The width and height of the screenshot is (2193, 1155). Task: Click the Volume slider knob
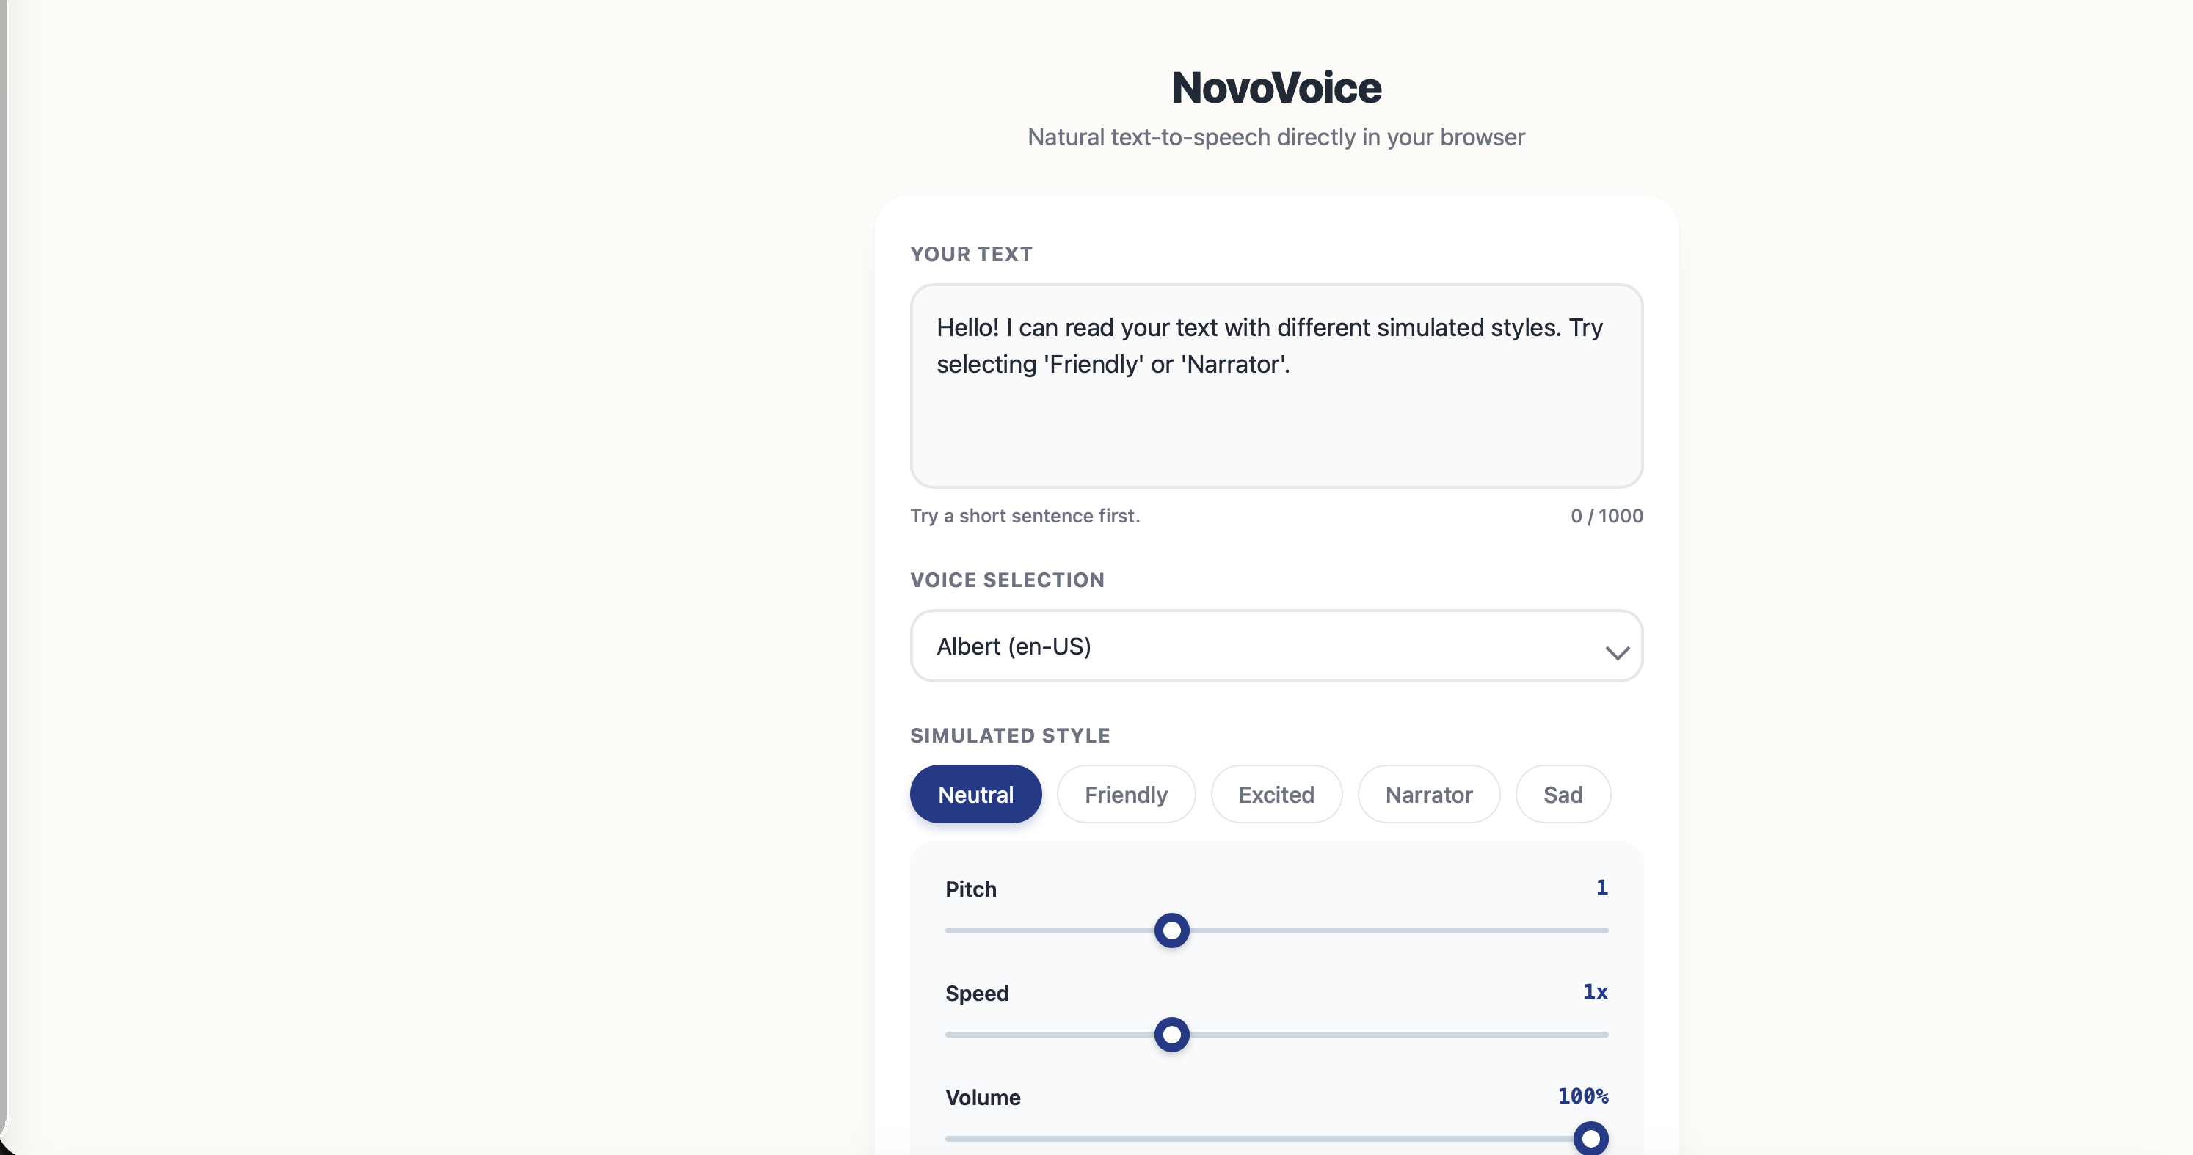1590,1138
